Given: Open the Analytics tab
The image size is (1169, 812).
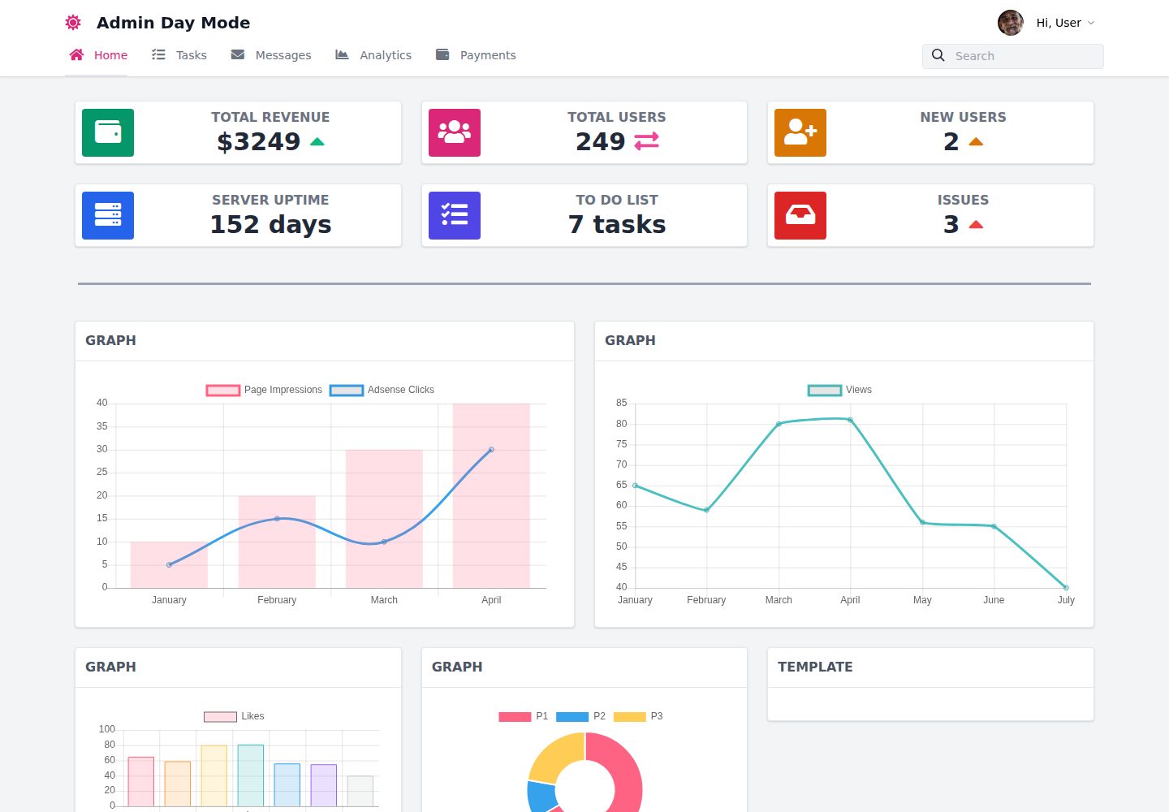Looking at the screenshot, I should click(x=373, y=55).
